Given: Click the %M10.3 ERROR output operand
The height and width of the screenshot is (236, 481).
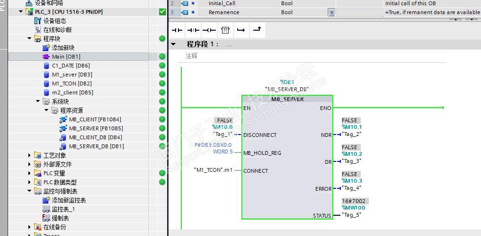Looking at the screenshot, I should 352,181.
